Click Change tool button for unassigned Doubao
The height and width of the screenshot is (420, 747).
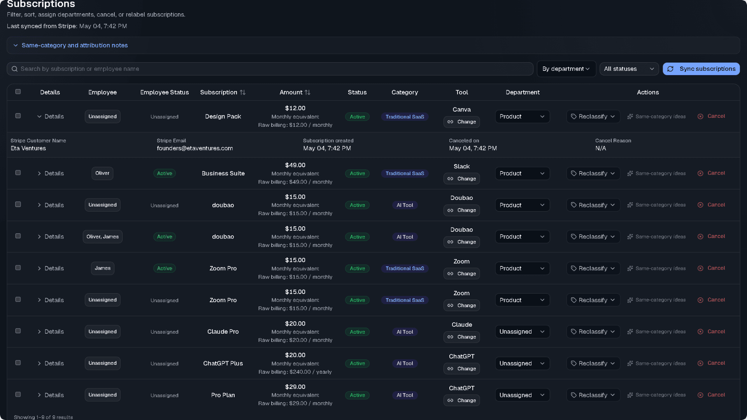coord(461,210)
